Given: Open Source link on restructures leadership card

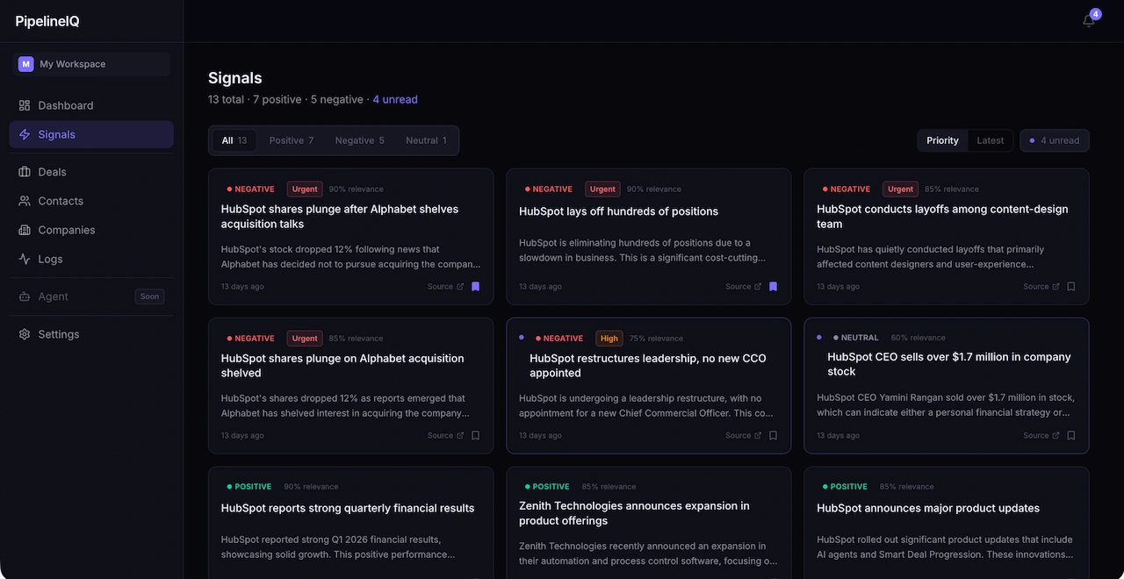Looking at the screenshot, I should (x=743, y=436).
